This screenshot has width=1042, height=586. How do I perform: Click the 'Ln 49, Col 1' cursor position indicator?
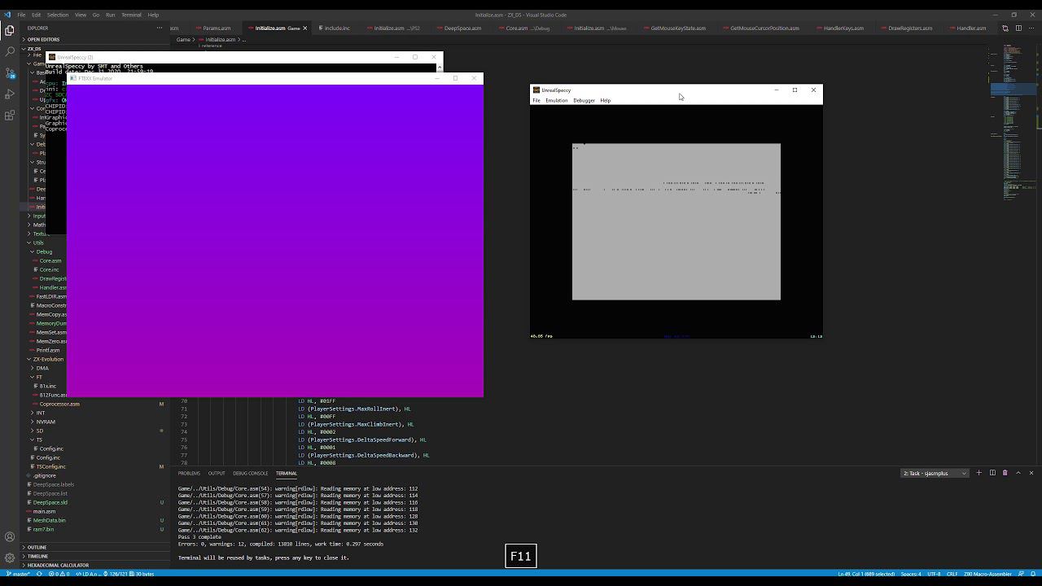point(867,574)
